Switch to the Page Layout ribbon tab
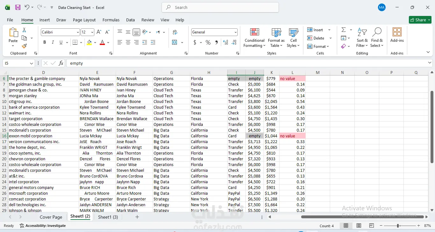The width and height of the screenshot is (435, 232). click(84, 20)
